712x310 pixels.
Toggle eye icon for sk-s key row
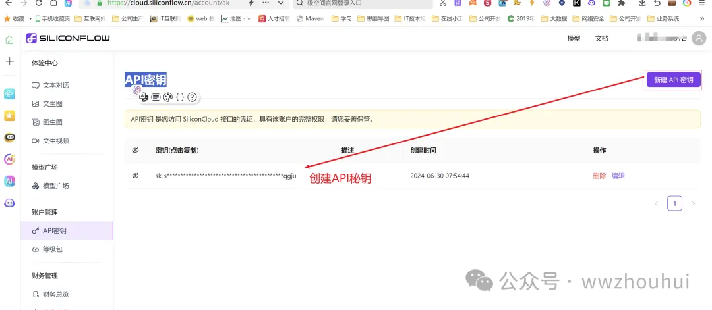coord(135,176)
